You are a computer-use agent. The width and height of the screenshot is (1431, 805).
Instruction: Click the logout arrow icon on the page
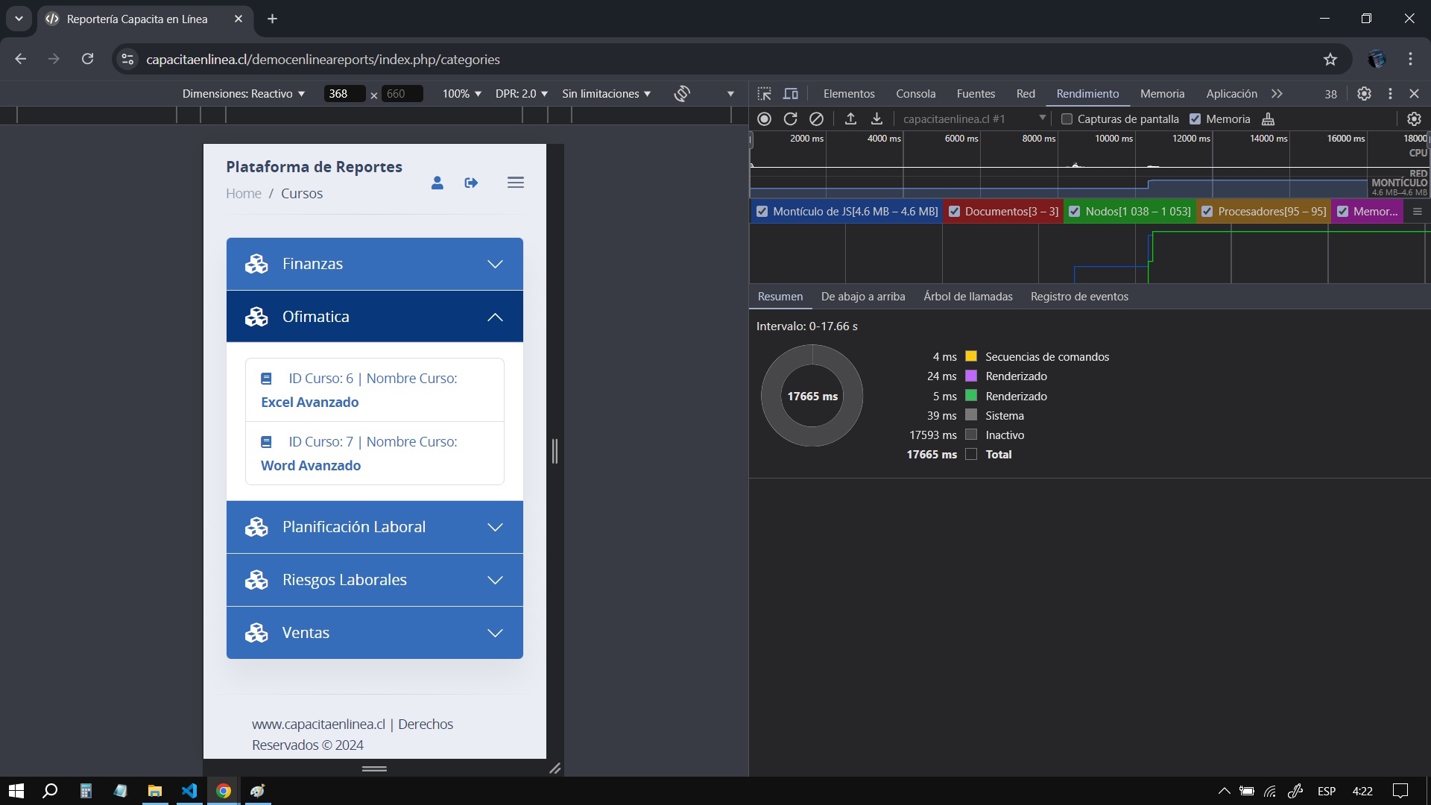click(471, 183)
